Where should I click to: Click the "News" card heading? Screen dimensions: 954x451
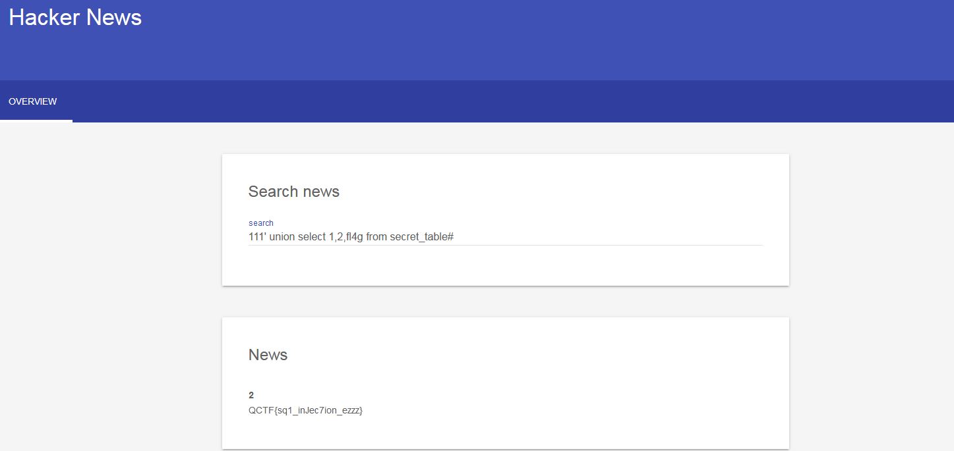(x=268, y=355)
